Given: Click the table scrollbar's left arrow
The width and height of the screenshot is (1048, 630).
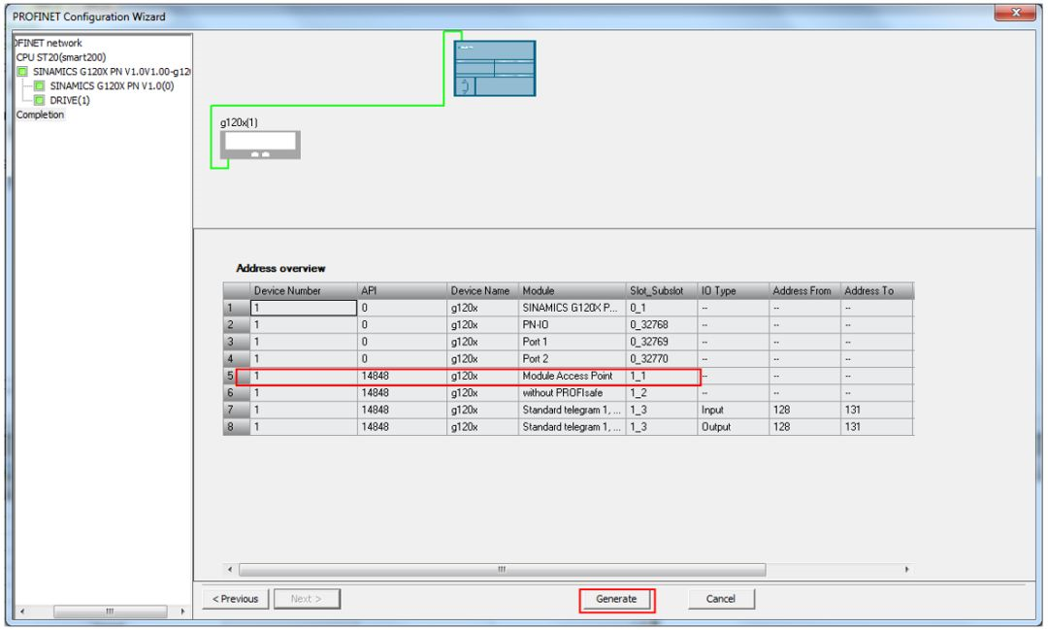Looking at the screenshot, I should pos(230,570).
